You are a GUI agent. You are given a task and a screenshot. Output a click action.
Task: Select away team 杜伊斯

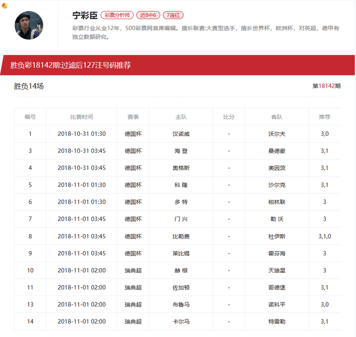coord(277,237)
